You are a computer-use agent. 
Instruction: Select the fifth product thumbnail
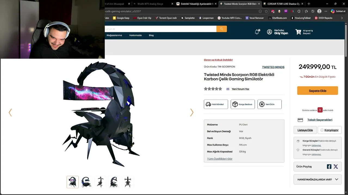[x=128, y=182]
